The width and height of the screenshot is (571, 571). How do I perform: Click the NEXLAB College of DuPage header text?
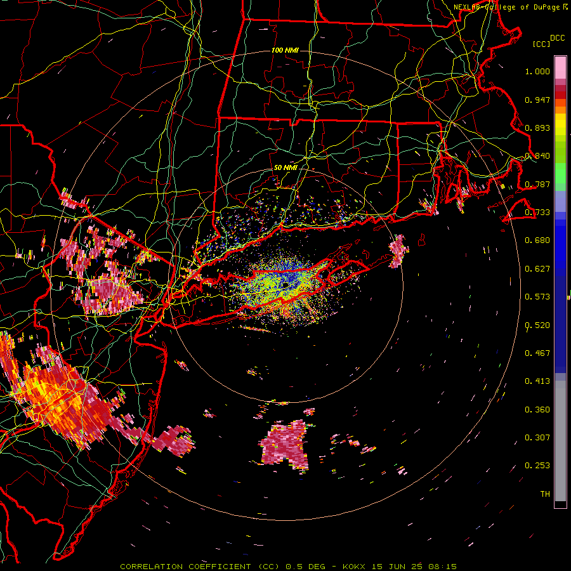(x=511, y=7)
